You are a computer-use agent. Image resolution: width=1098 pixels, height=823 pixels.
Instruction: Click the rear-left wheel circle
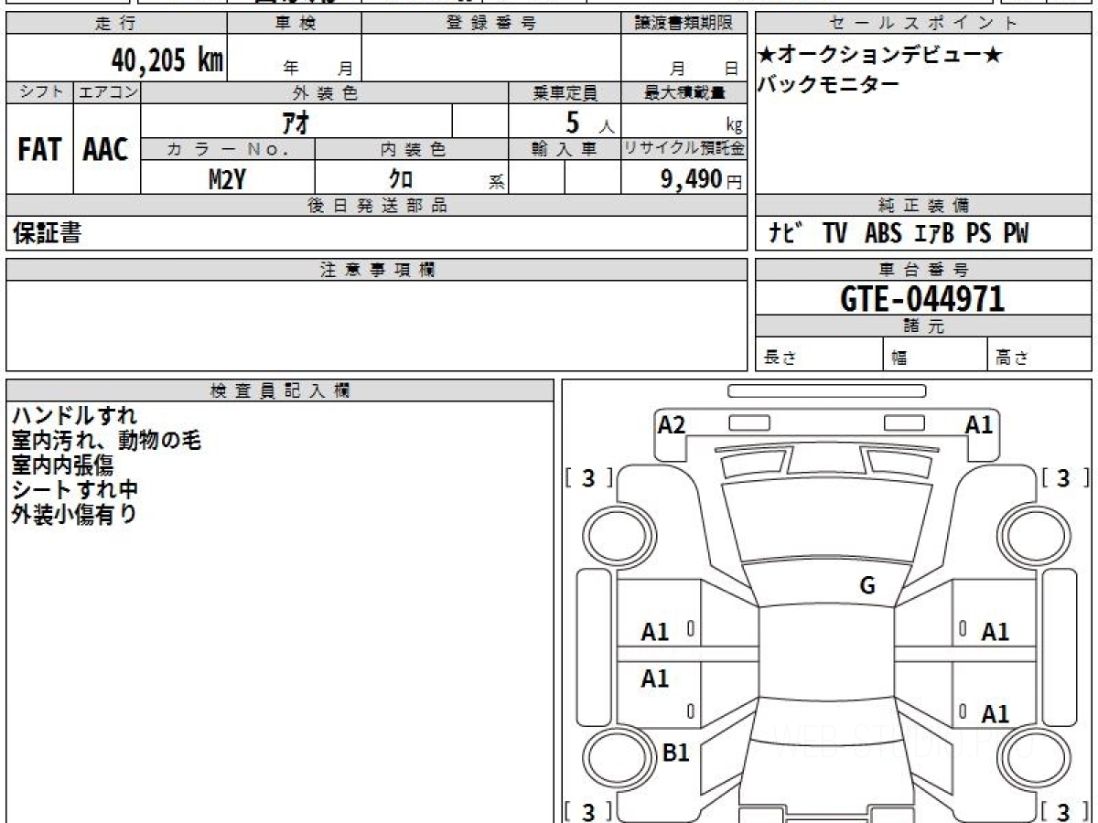tap(612, 757)
